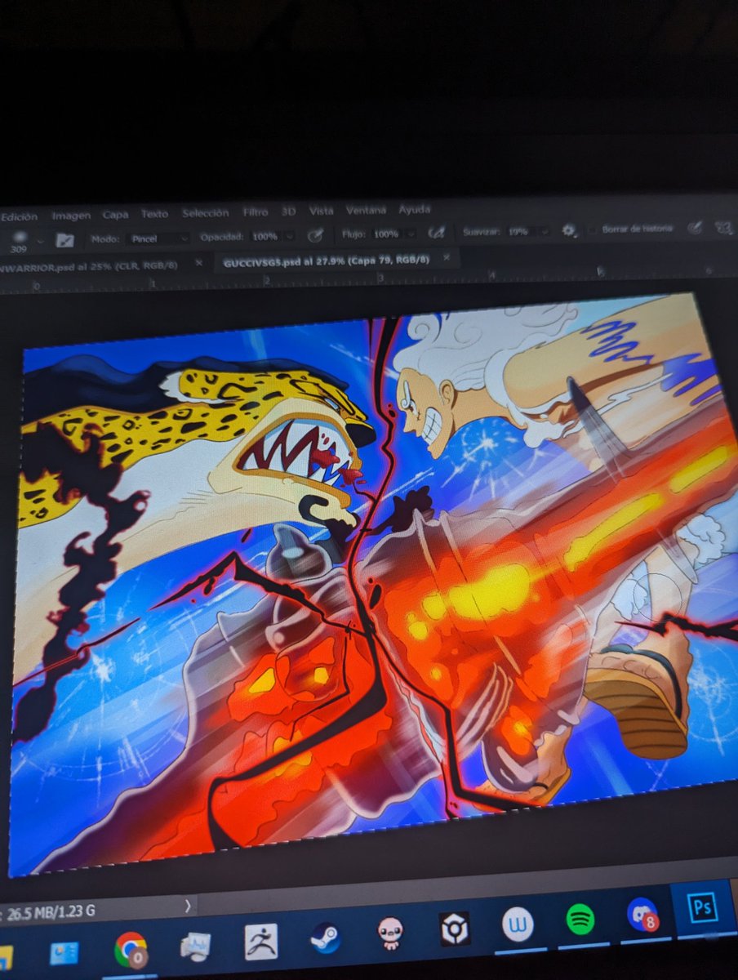Enable the Borrar de historia checkbox

pos(592,233)
